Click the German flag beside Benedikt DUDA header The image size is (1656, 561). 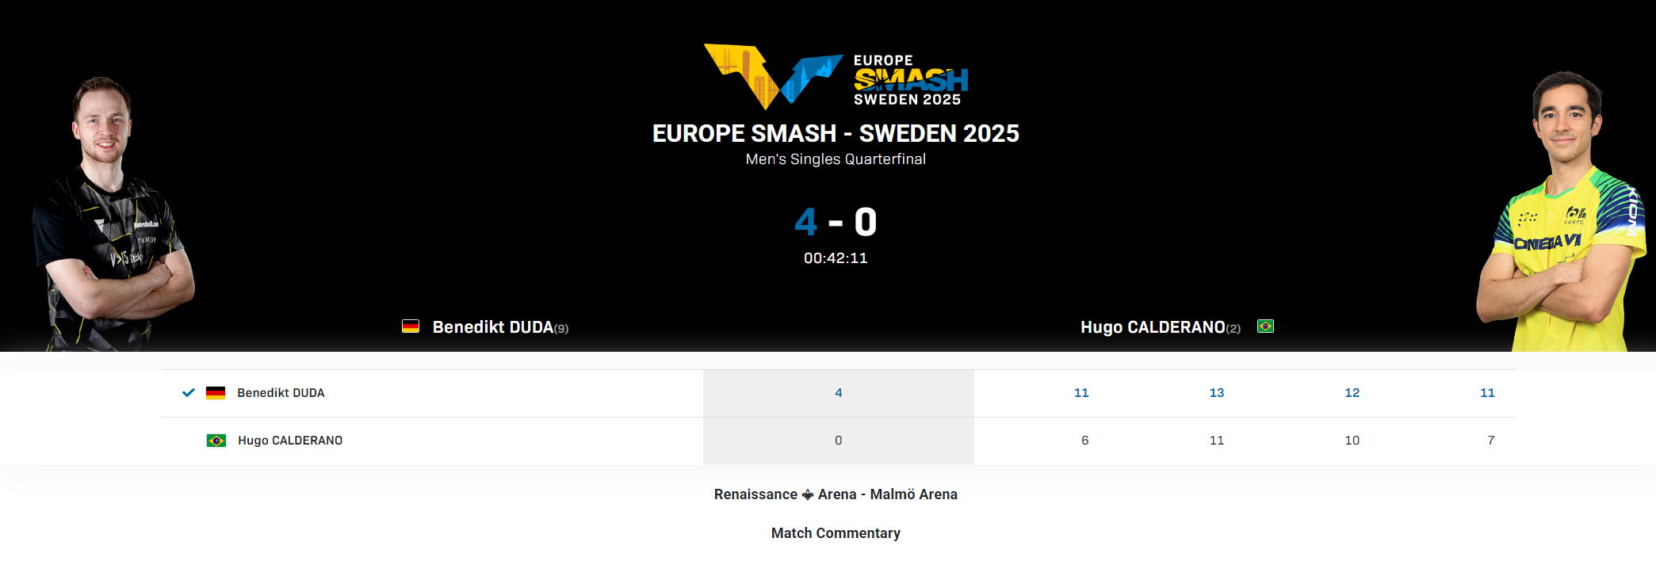[411, 326]
